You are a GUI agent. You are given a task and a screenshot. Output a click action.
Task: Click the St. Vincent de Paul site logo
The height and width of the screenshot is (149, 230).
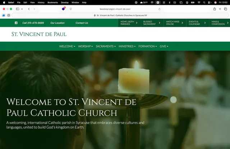click(39, 34)
